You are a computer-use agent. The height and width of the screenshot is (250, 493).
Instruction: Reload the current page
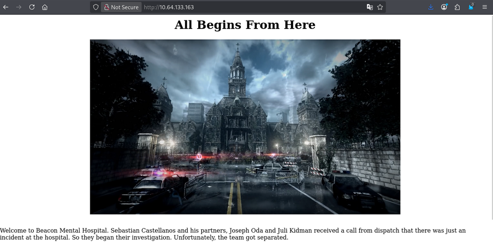point(32,7)
